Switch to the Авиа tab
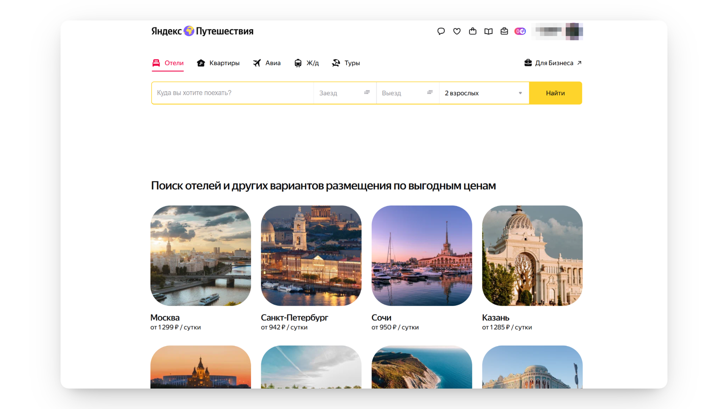The width and height of the screenshot is (728, 409). [x=267, y=63]
